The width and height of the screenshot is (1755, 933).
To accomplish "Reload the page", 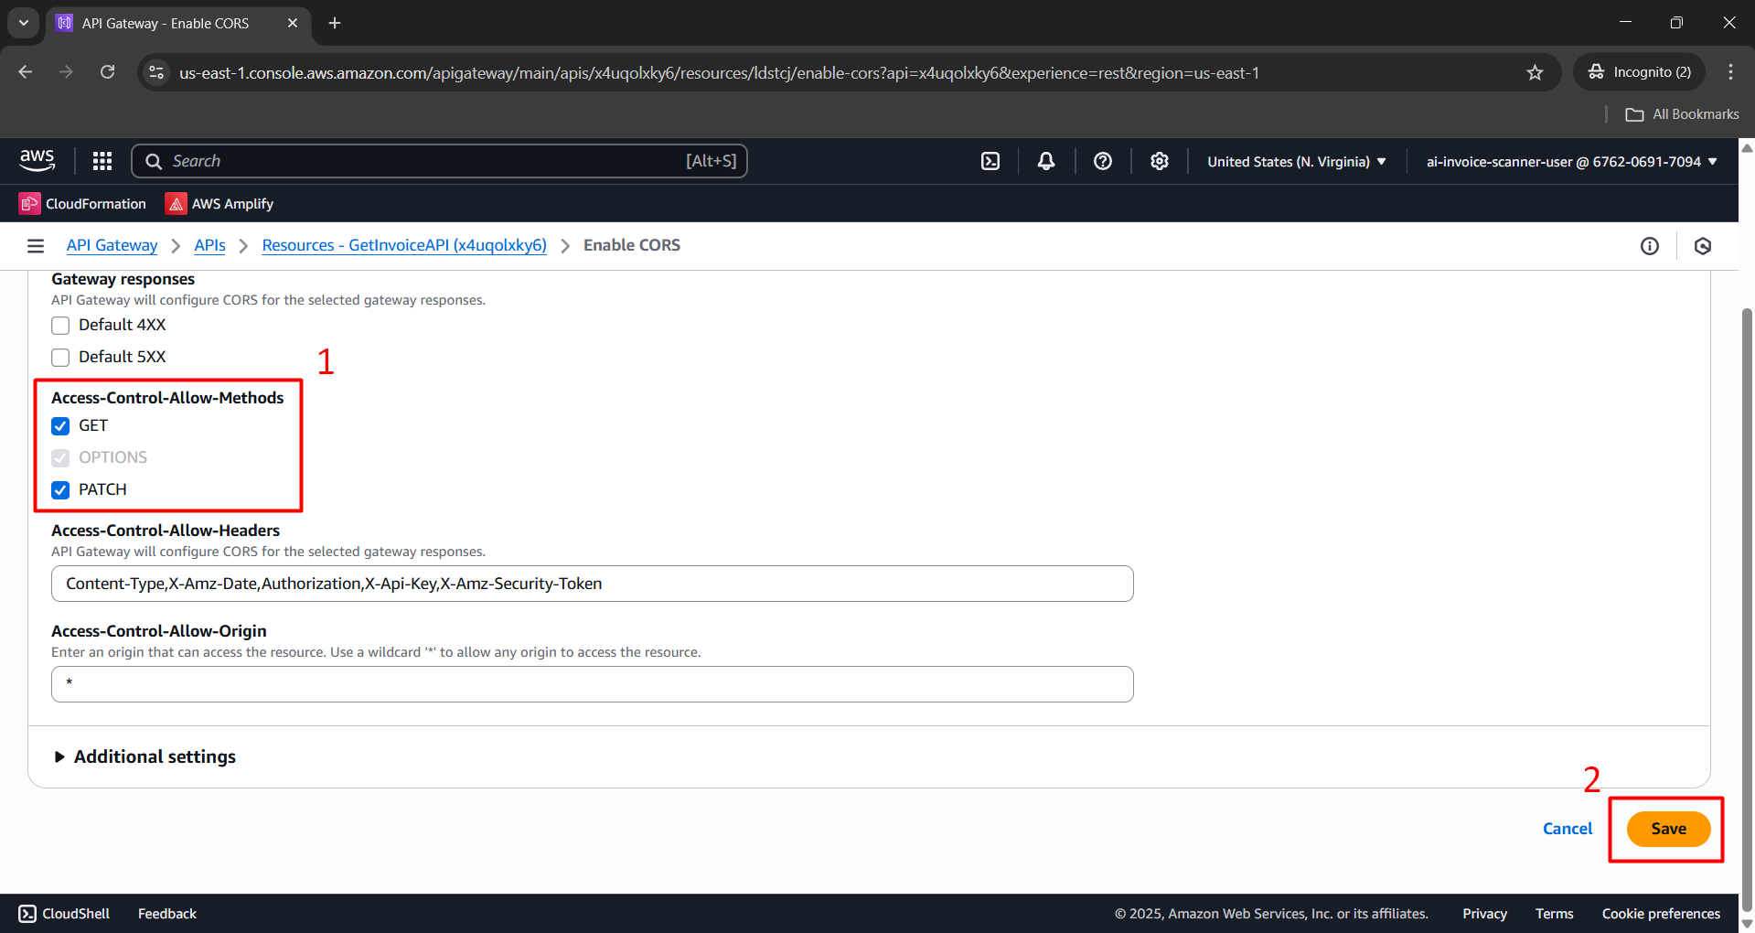I will 107,72.
